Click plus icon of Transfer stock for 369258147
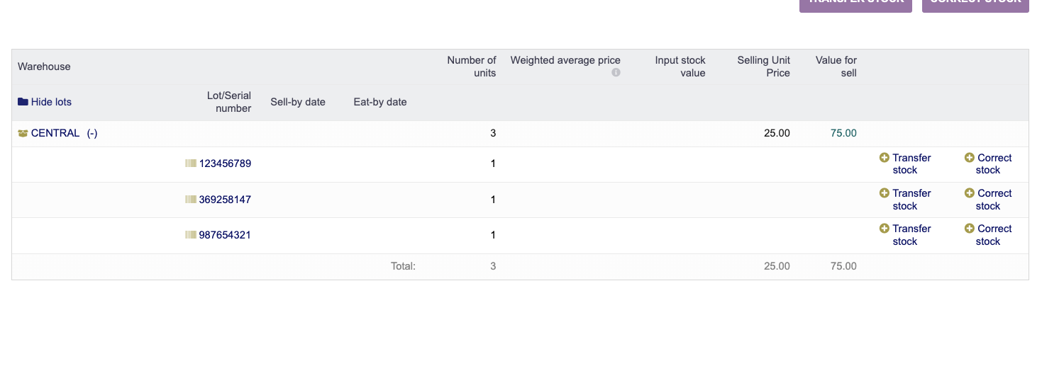1042x373 pixels. (884, 193)
